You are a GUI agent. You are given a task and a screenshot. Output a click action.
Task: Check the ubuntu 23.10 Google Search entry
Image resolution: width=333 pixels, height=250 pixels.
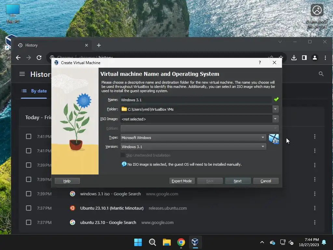tap(29, 222)
